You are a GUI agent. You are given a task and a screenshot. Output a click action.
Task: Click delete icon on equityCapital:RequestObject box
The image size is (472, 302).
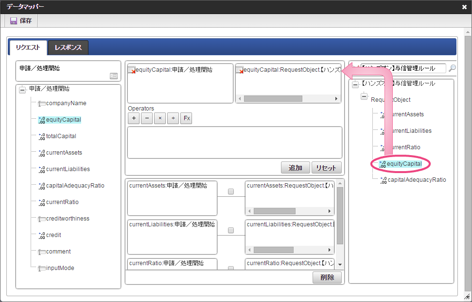(240, 70)
